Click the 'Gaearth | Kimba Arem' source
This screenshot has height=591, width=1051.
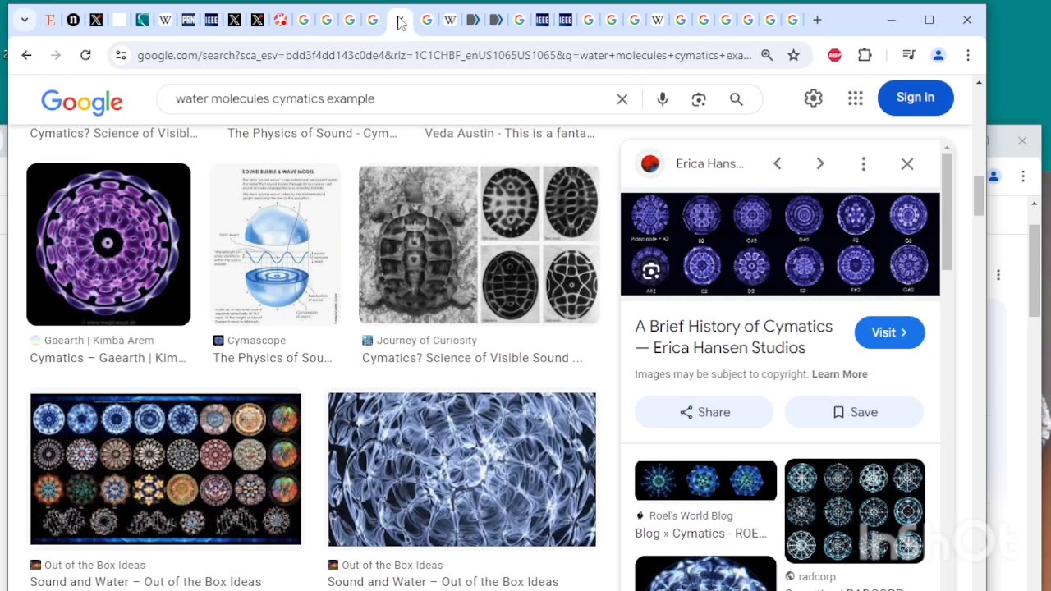pos(99,340)
